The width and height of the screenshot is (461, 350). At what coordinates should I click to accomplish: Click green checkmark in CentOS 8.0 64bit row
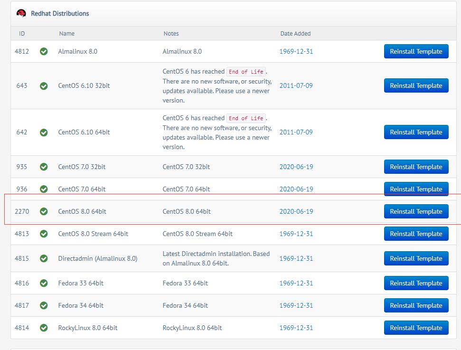pyautogui.click(x=44, y=211)
